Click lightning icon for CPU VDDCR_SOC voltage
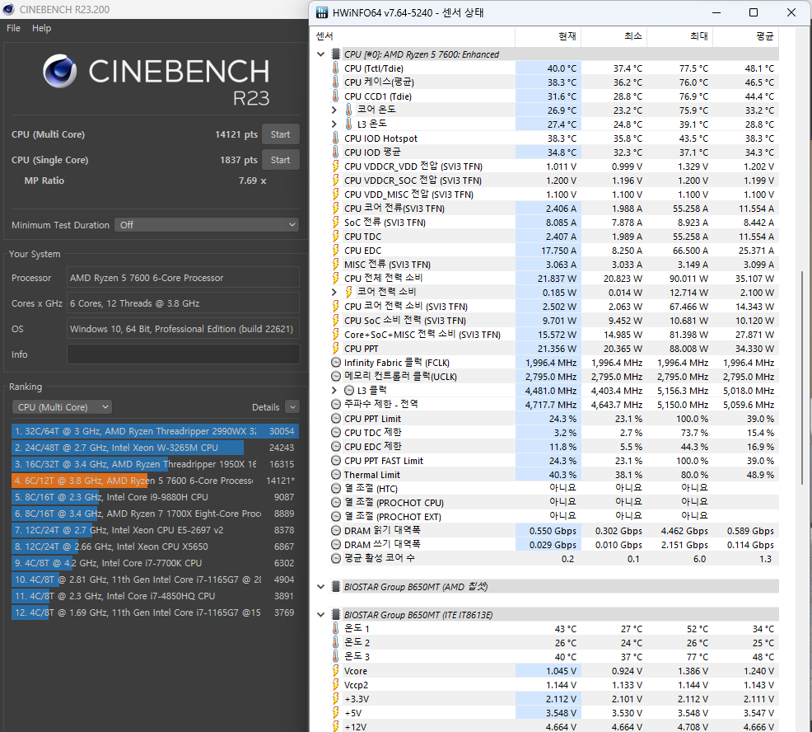This screenshot has width=812, height=732. pos(335,180)
